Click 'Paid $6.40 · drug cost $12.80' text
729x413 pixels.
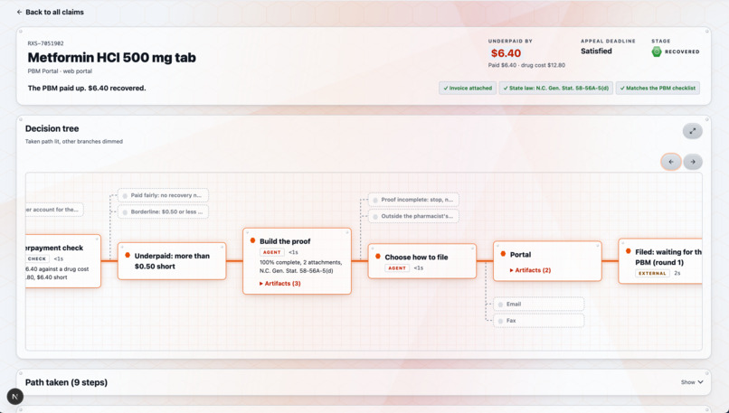(x=526, y=65)
